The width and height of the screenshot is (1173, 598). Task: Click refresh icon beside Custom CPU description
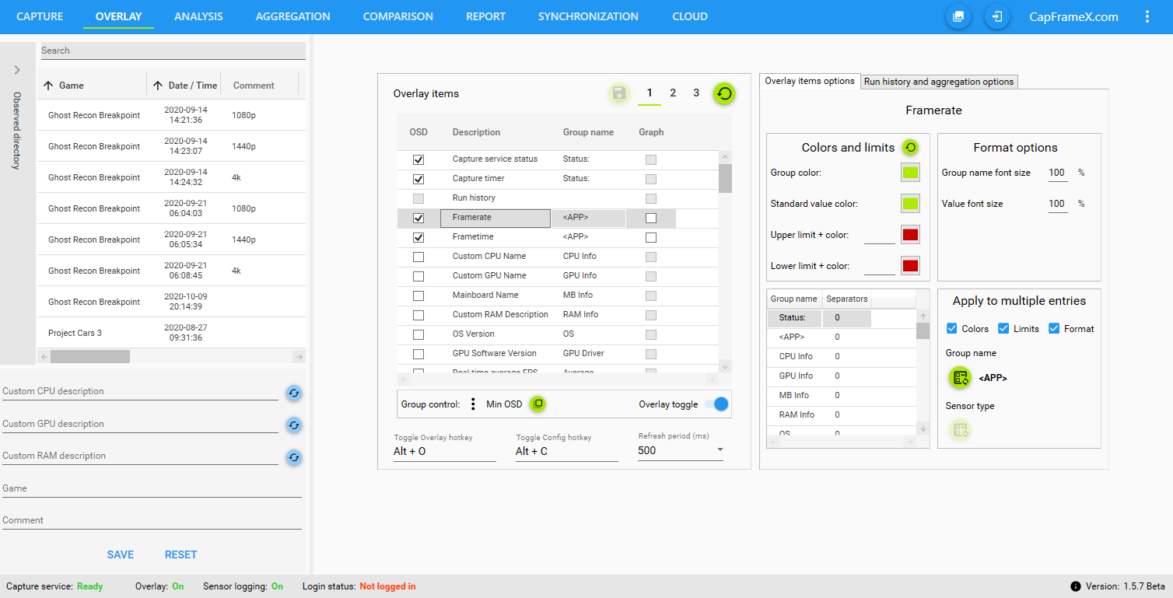tap(293, 393)
